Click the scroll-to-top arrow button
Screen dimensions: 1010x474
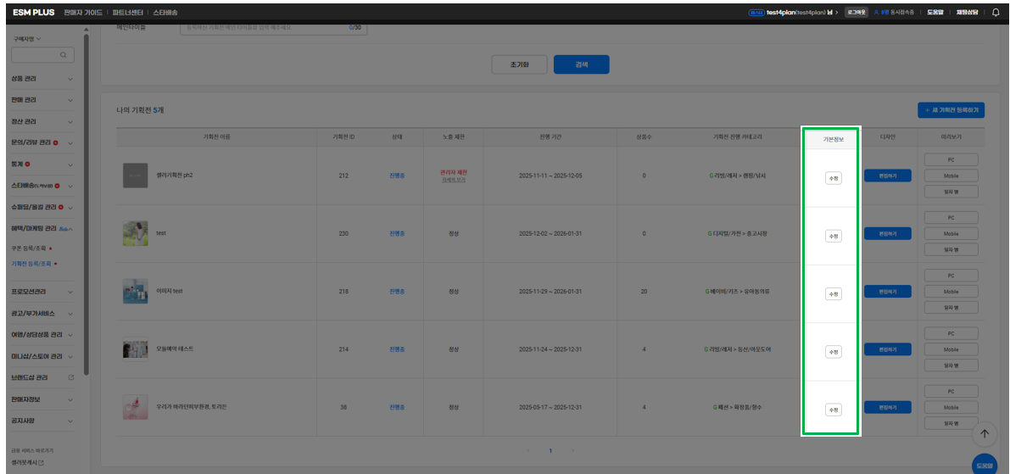coord(985,434)
